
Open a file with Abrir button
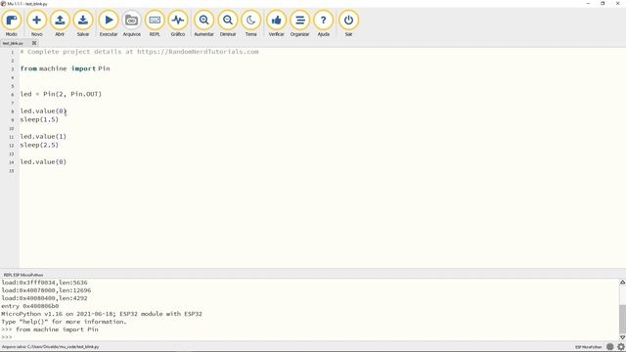pyautogui.click(x=60, y=23)
